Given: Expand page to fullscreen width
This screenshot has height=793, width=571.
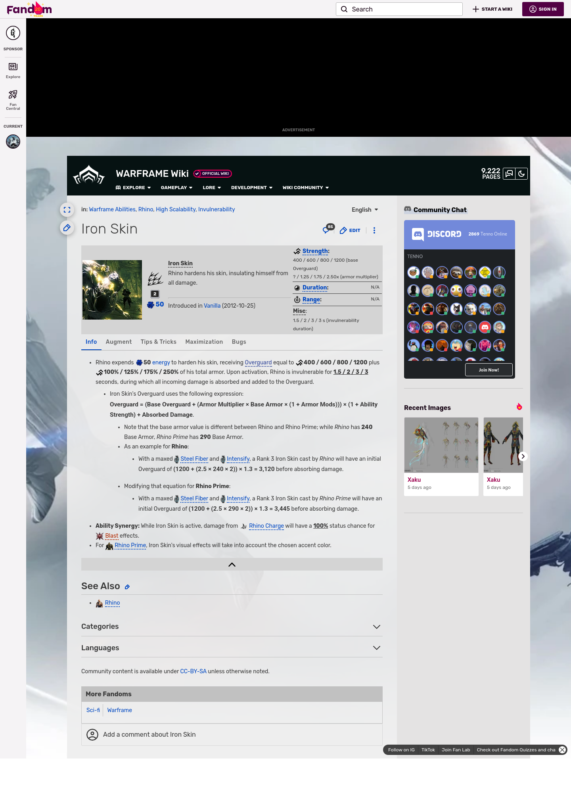Looking at the screenshot, I should coord(67,210).
